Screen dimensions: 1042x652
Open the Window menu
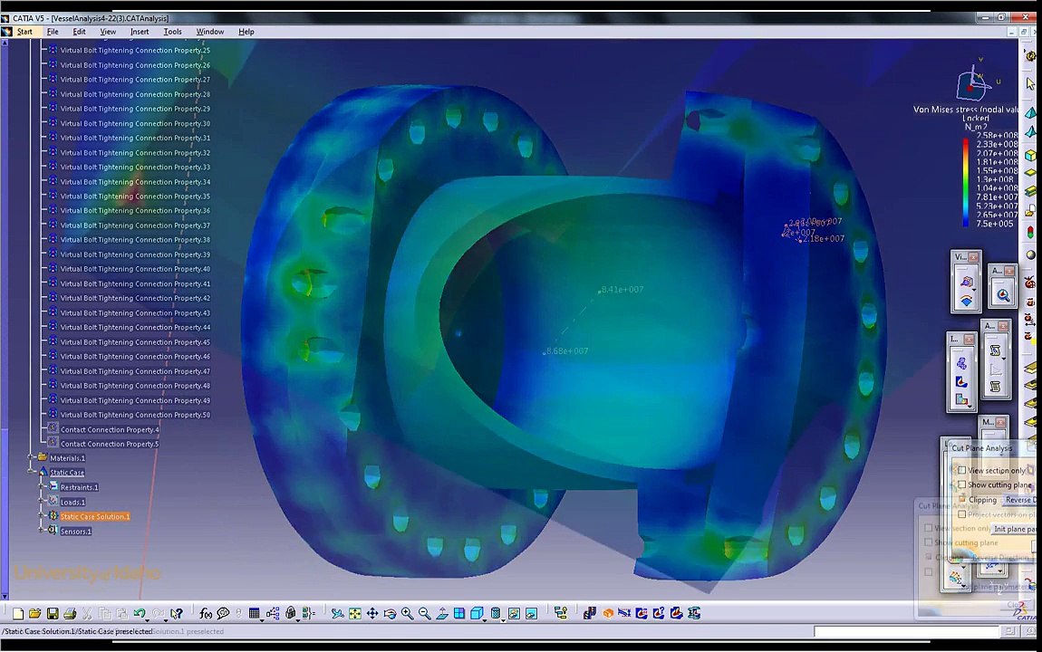(210, 31)
